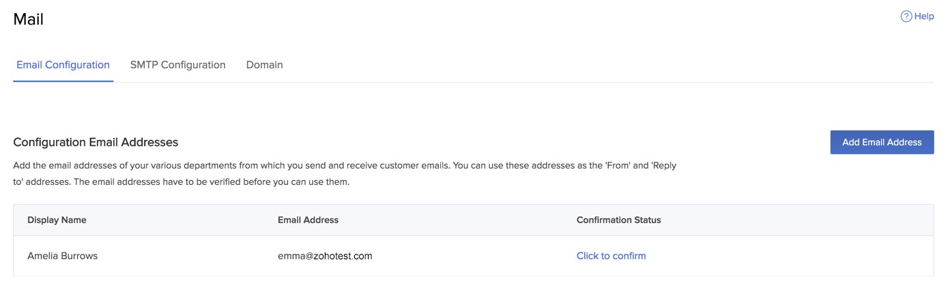Open the Help link text
Image resolution: width=950 pixels, height=290 pixels.
coord(924,16)
